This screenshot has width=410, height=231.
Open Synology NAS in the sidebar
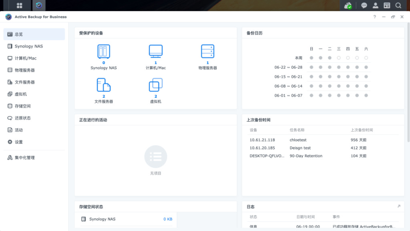click(34, 46)
